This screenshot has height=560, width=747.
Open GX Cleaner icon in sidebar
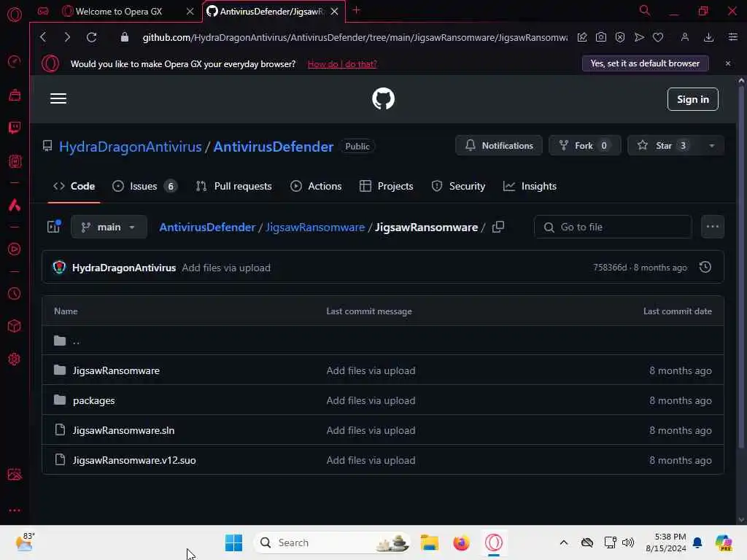15,95
